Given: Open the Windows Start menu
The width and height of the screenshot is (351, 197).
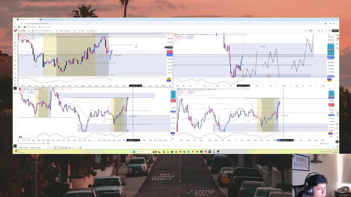Looking at the screenshot, I should [134, 152].
